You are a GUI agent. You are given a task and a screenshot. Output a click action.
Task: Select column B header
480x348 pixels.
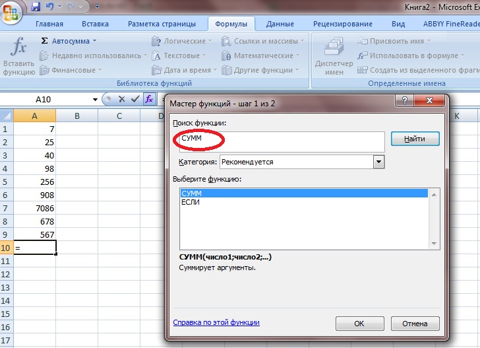pyautogui.click(x=77, y=116)
